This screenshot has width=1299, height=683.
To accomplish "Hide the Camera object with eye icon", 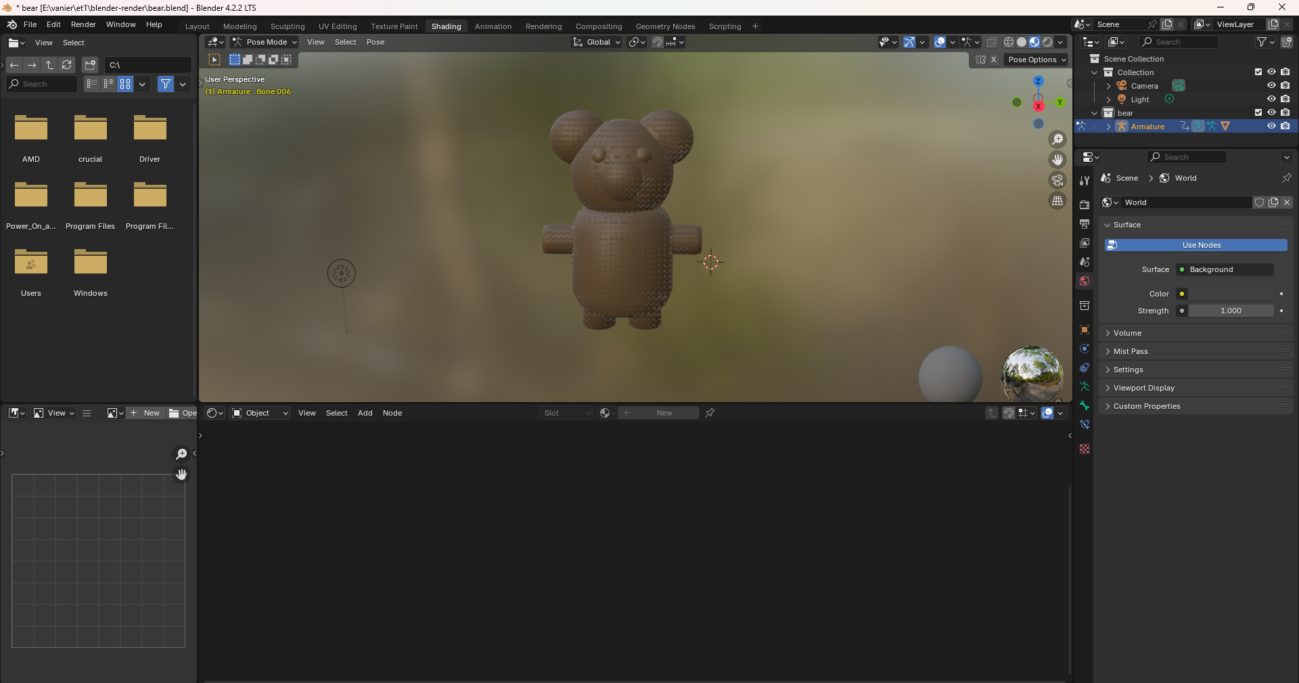I will click(1271, 86).
